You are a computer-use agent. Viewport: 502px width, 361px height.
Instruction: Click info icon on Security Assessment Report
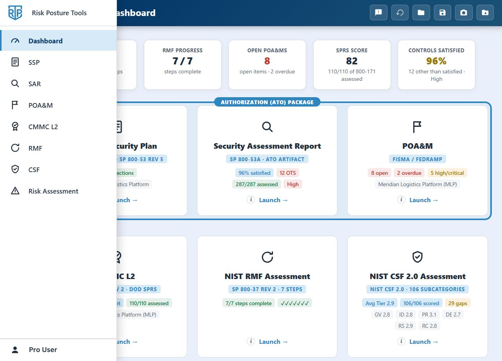(x=251, y=200)
